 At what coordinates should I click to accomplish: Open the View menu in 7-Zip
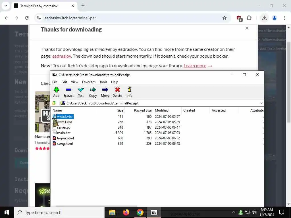[75, 82]
